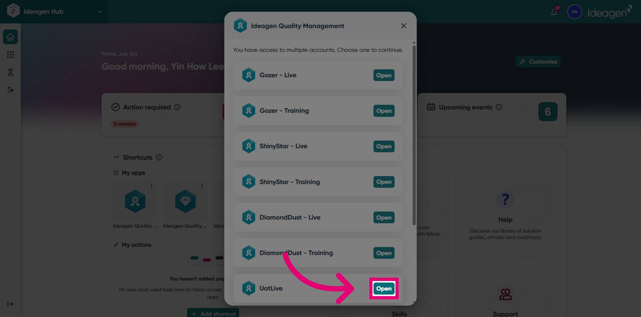Click the Add shortcut button

click(213, 313)
